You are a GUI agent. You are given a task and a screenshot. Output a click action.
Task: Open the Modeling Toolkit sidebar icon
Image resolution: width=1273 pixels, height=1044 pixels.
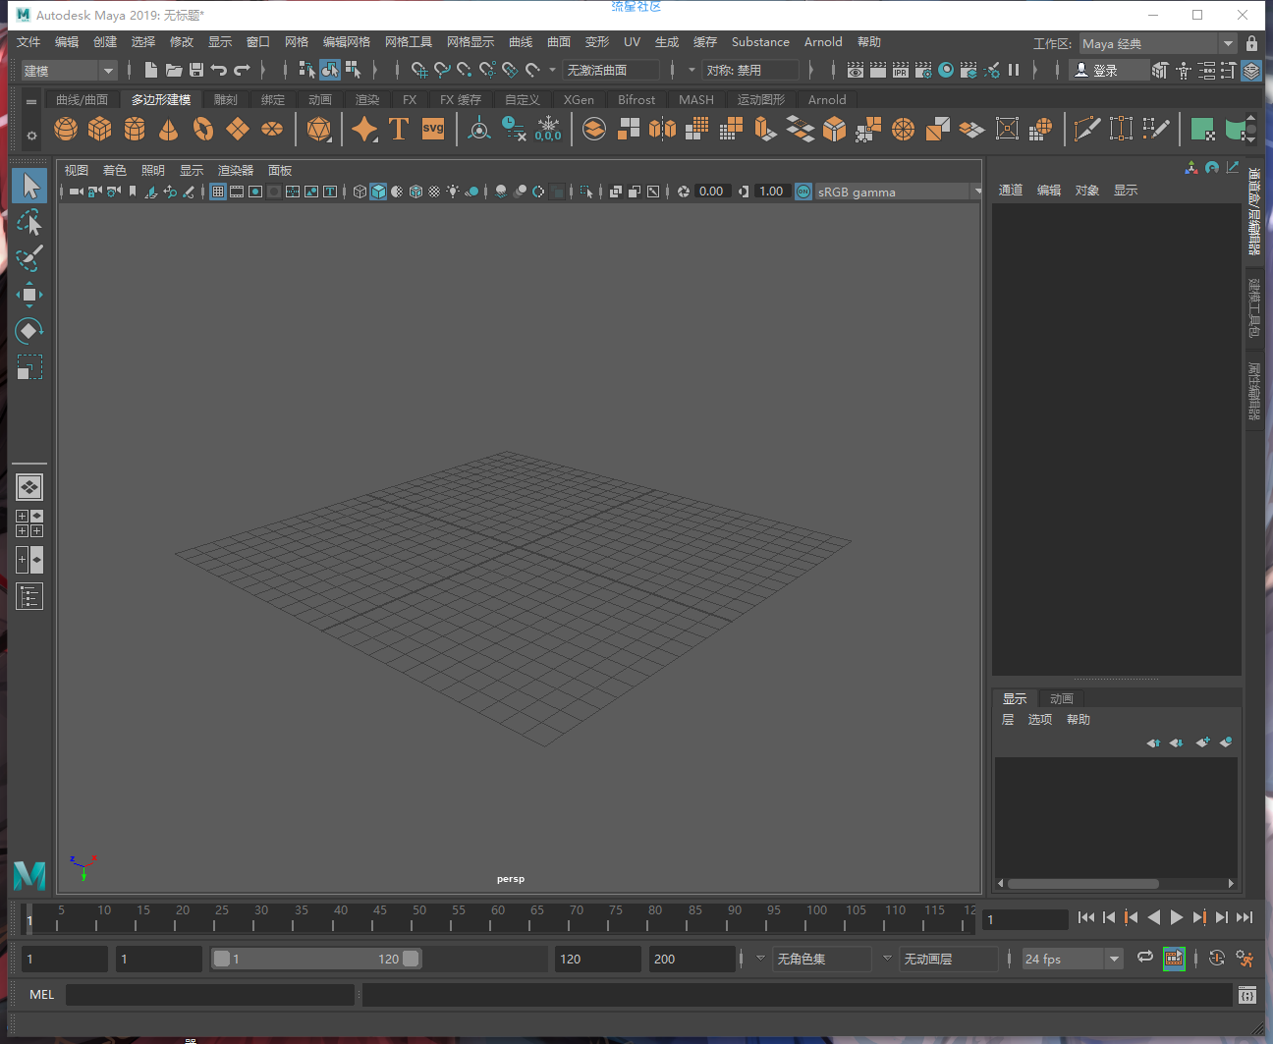[x=1161, y=70]
